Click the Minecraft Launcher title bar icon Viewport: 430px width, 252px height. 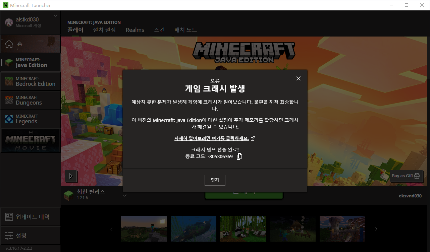[x=6, y=5]
